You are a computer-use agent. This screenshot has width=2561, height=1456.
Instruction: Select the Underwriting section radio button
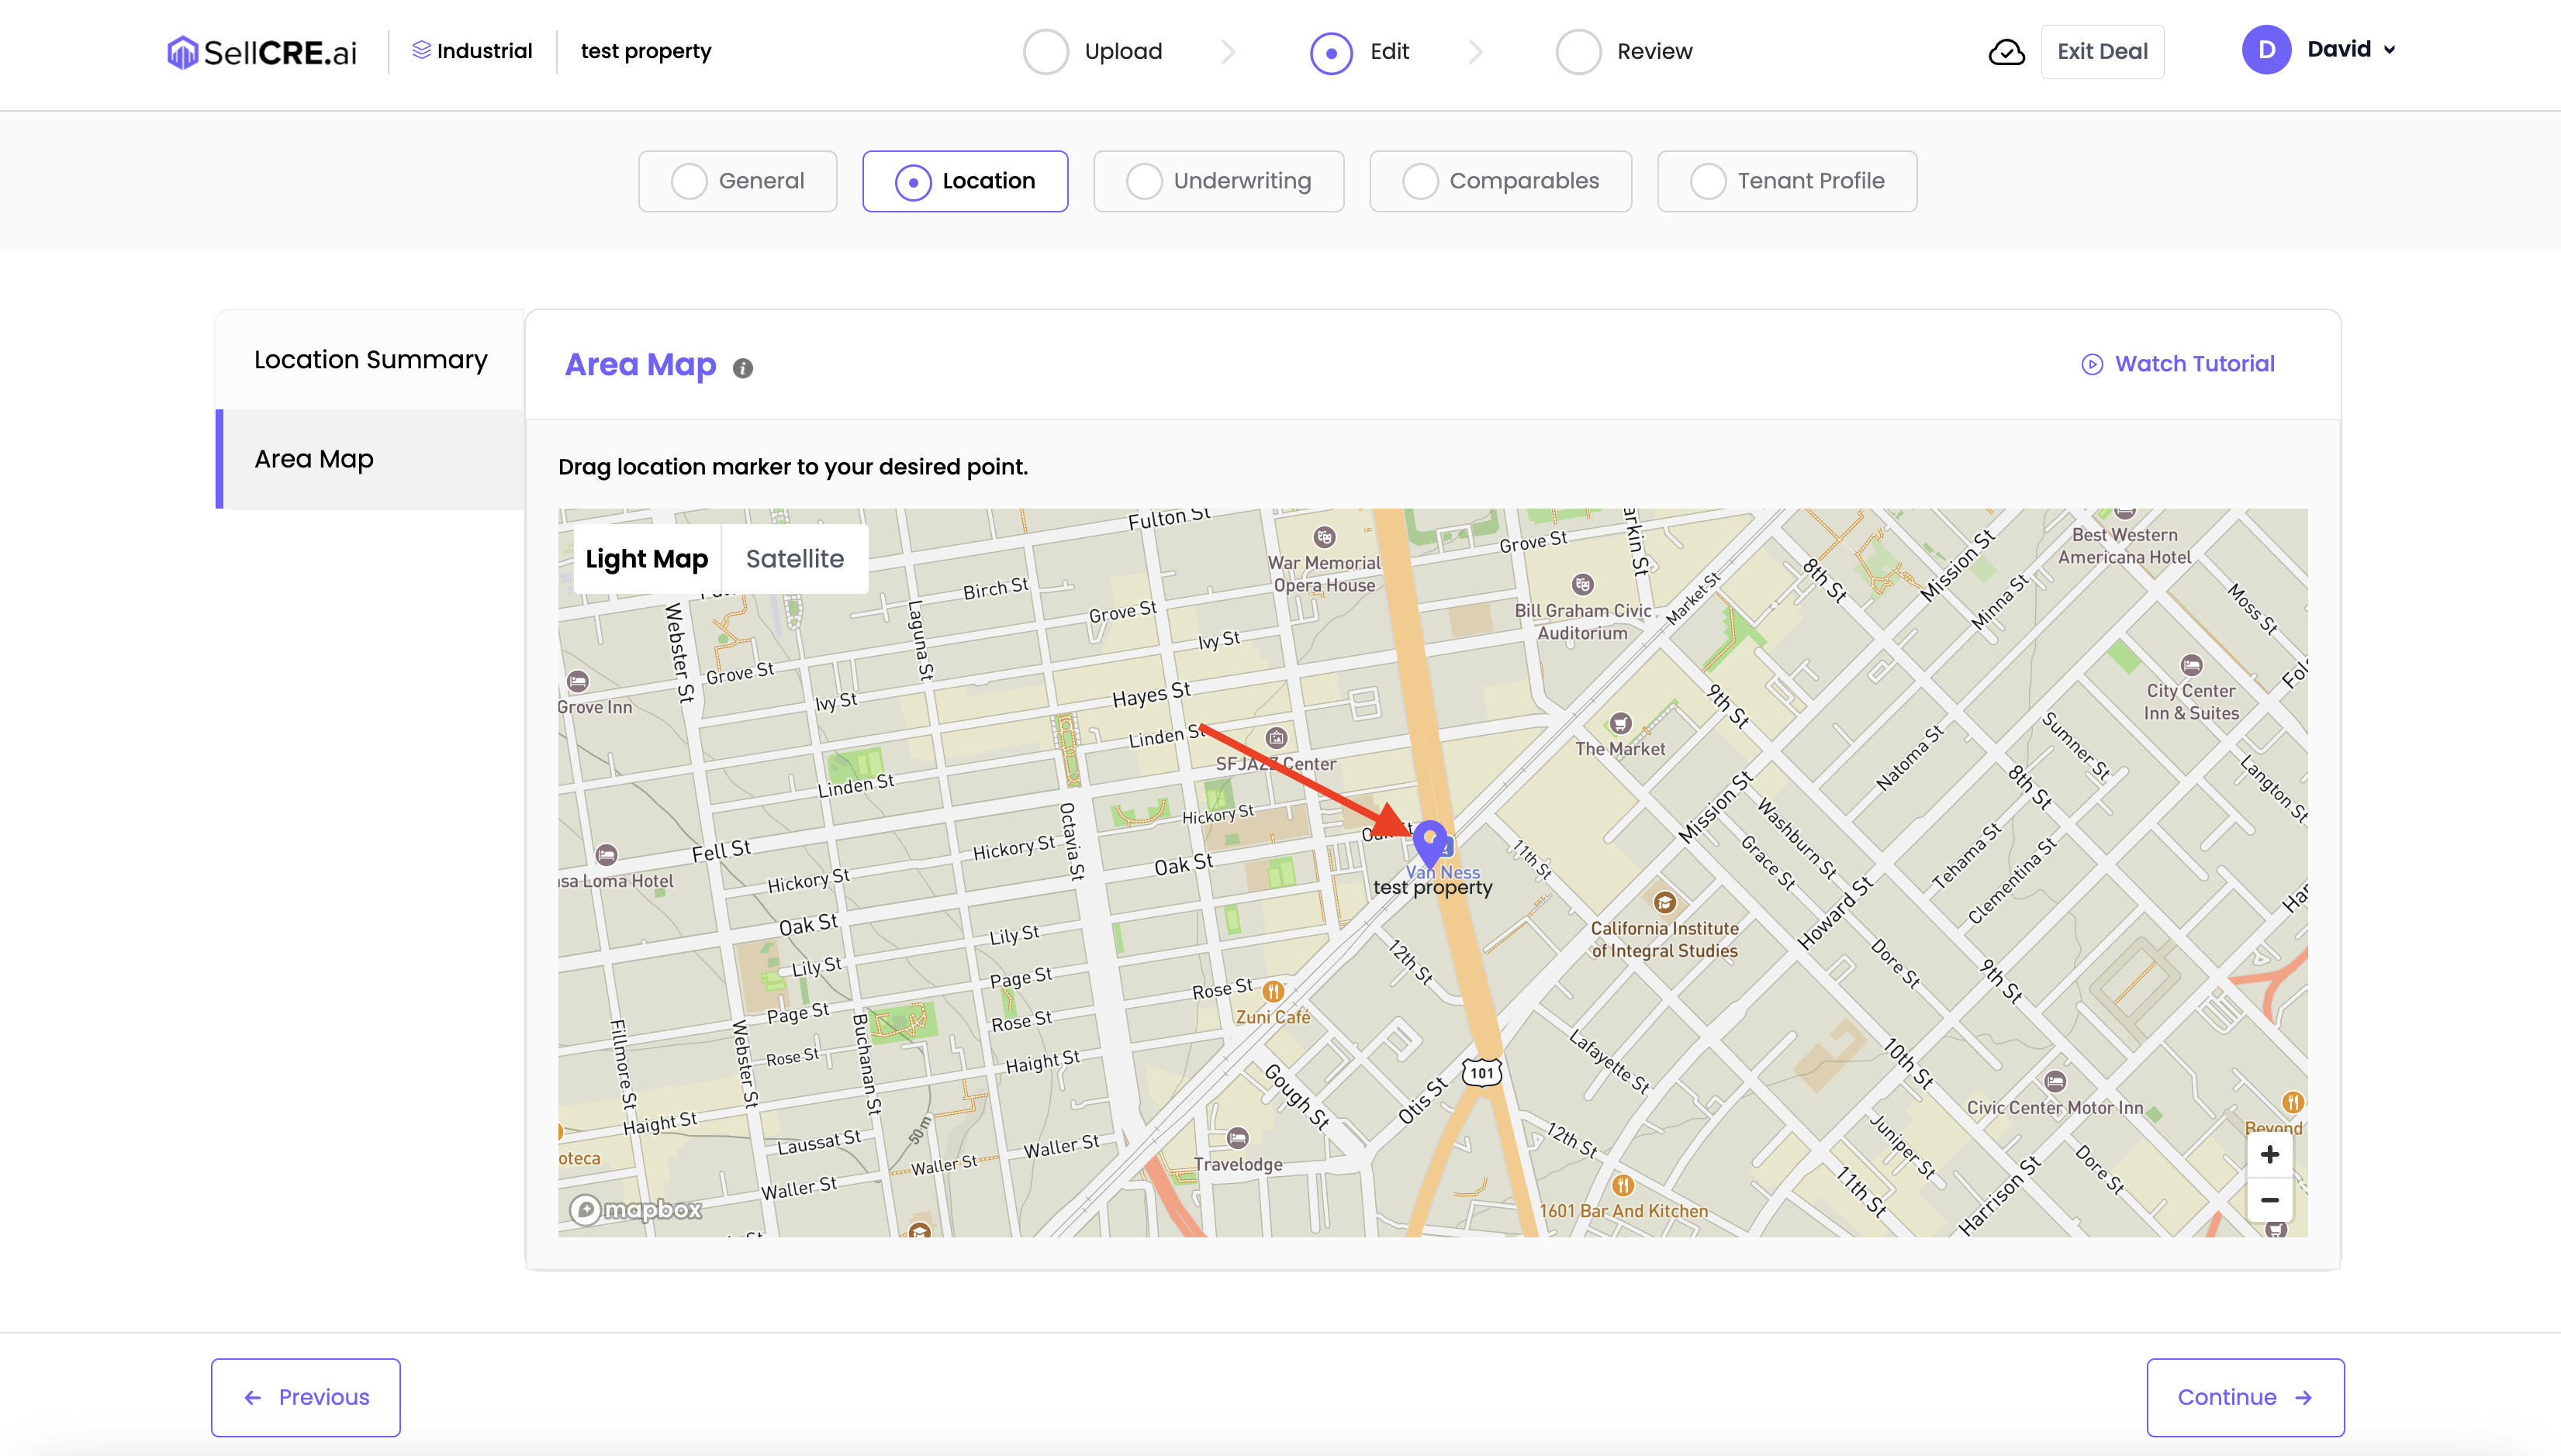click(1143, 181)
